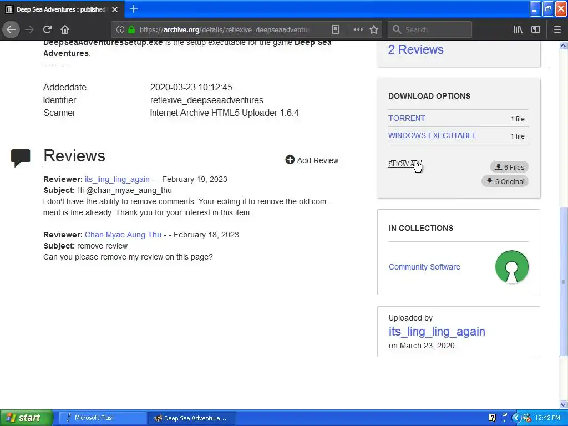Click the identifier value reflexive_deepseaadventures
The width and height of the screenshot is (568, 426).
[206, 100]
